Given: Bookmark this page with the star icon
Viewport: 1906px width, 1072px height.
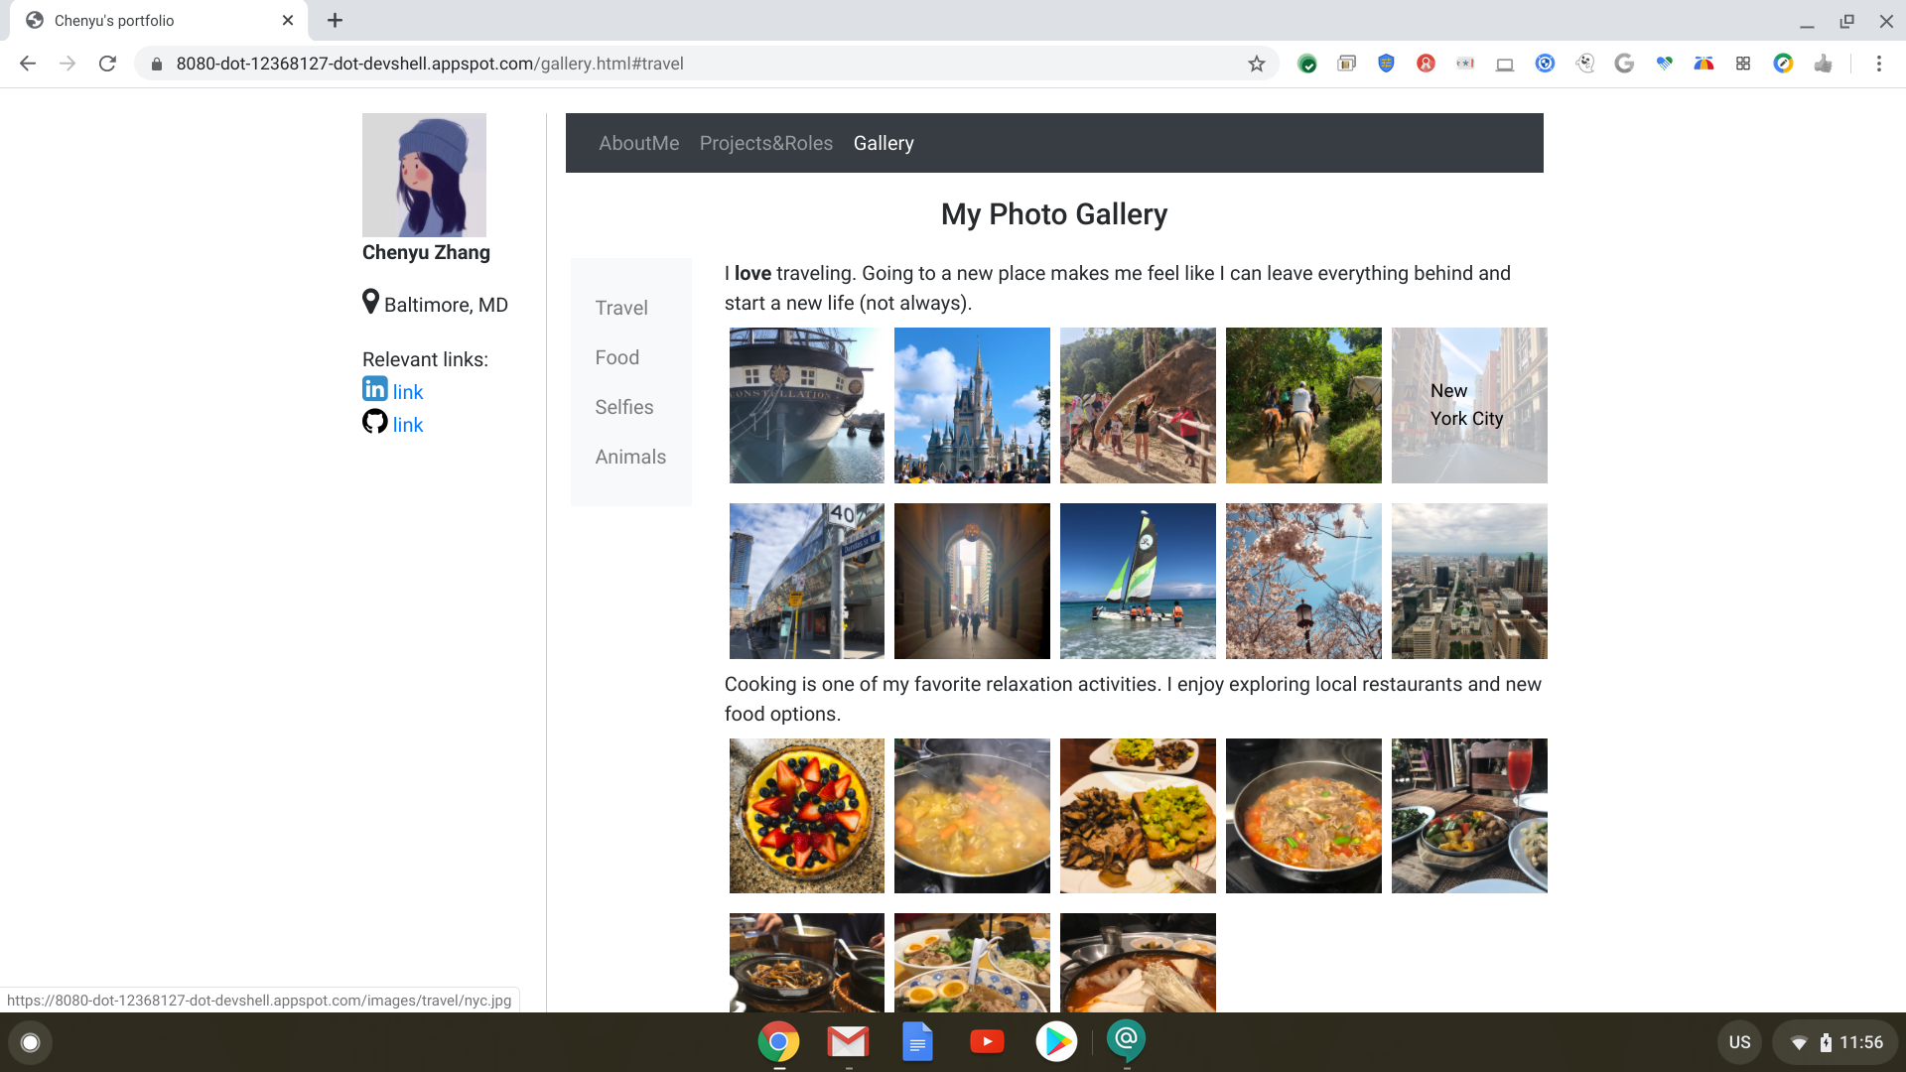Looking at the screenshot, I should point(1257,64).
